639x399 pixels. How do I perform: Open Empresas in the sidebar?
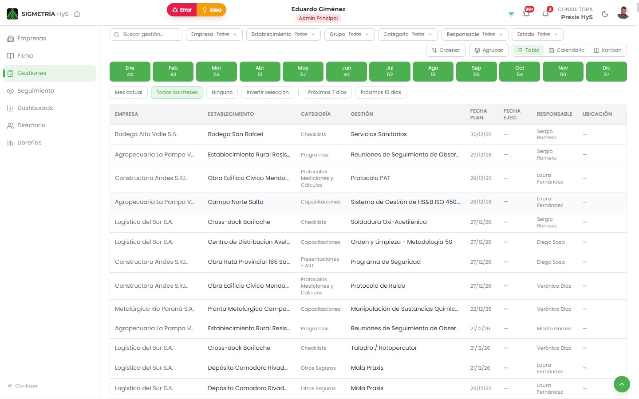pos(49,39)
